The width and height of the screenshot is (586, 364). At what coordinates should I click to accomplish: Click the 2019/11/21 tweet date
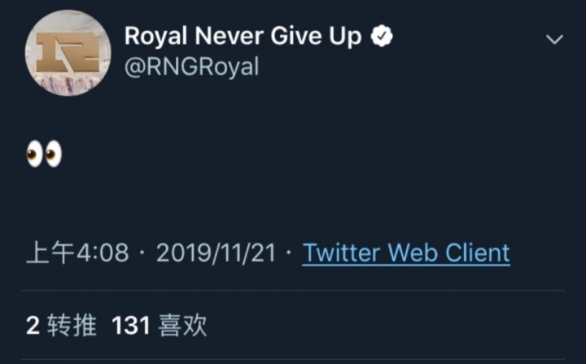(216, 252)
